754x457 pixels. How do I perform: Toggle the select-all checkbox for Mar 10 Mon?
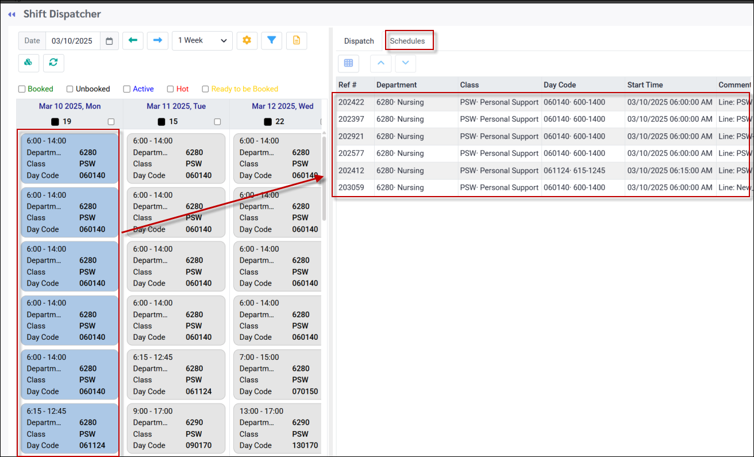(111, 122)
